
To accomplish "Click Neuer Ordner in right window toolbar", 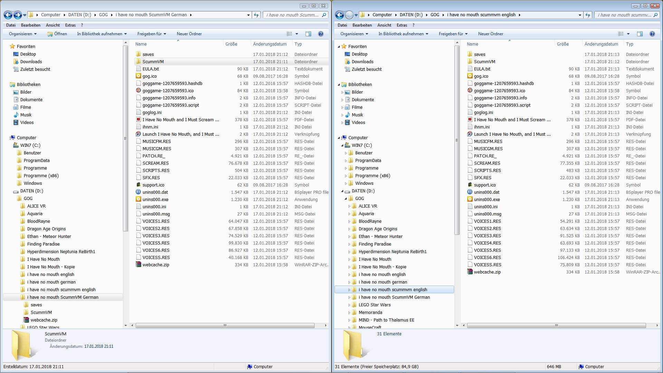I will tap(491, 34).
